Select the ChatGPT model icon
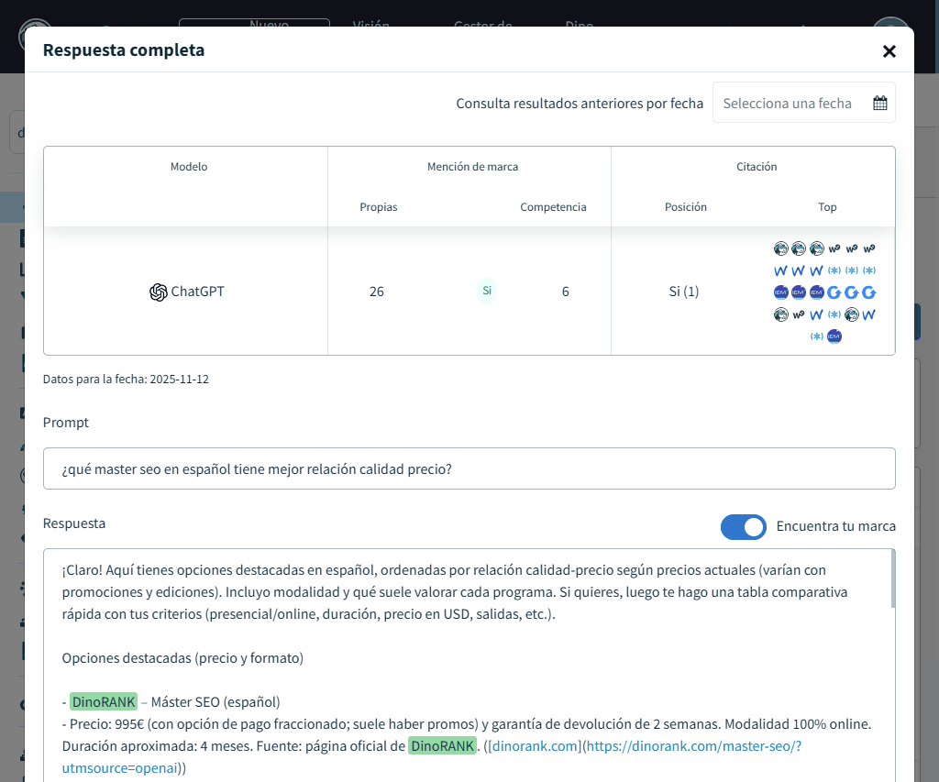This screenshot has width=939, height=782. pyautogui.click(x=157, y=292)
